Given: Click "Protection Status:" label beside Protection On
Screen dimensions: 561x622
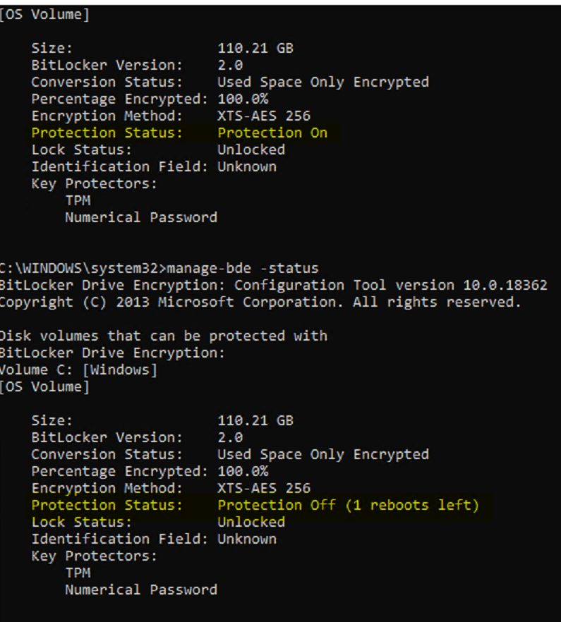Looking at the screenshot, I should tap(107, 133).
